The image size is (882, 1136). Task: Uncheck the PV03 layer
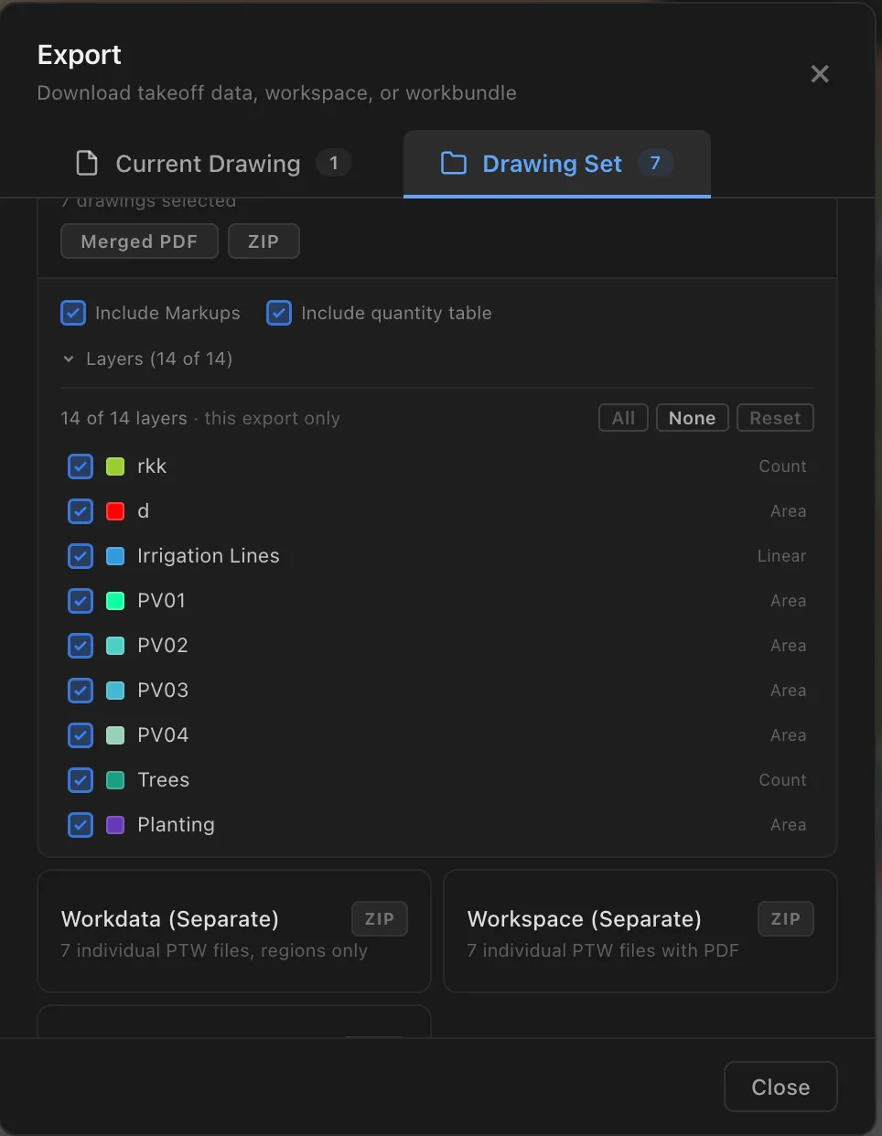pyautogui.click(x=81, y=691)
